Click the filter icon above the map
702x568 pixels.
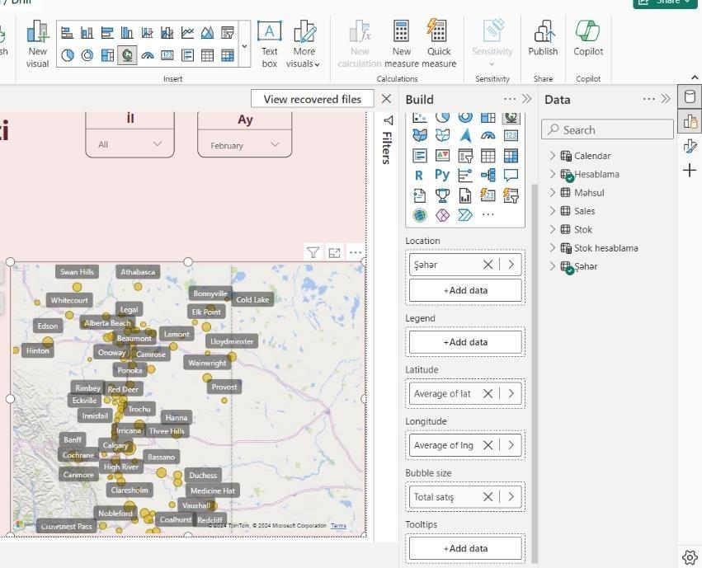coord(313,253)
